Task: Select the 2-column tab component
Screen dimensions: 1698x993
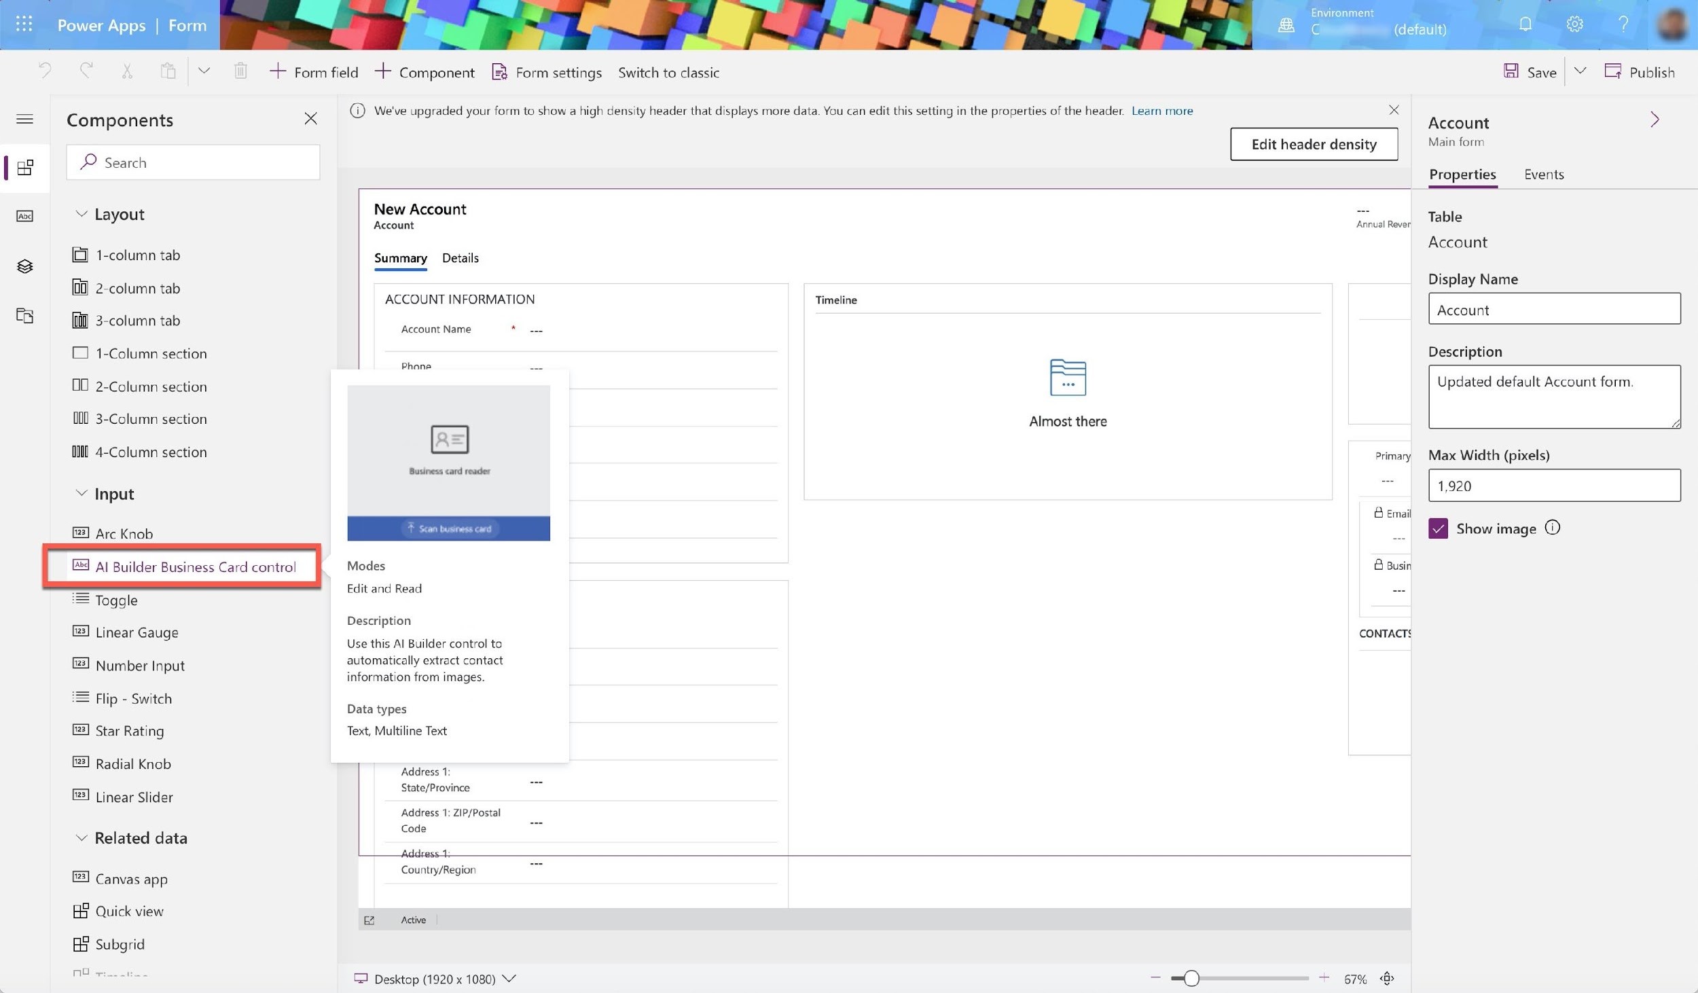Action: point(126,288)
